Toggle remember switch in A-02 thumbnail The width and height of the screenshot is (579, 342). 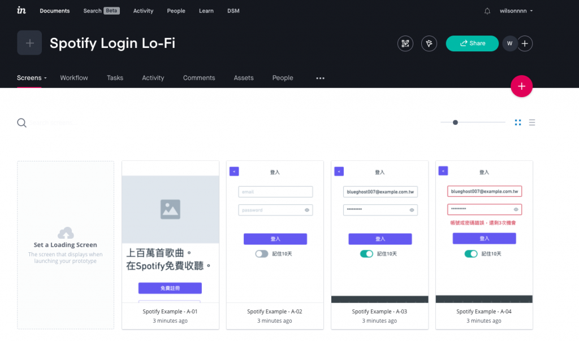coord(262,254)
